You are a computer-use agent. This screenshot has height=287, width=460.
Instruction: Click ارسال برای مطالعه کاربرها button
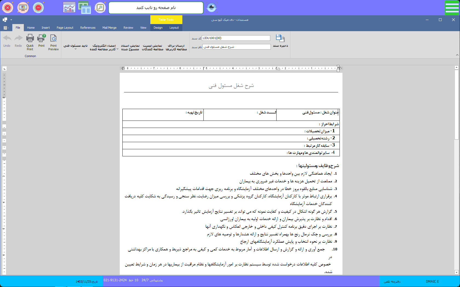(176, 47)
